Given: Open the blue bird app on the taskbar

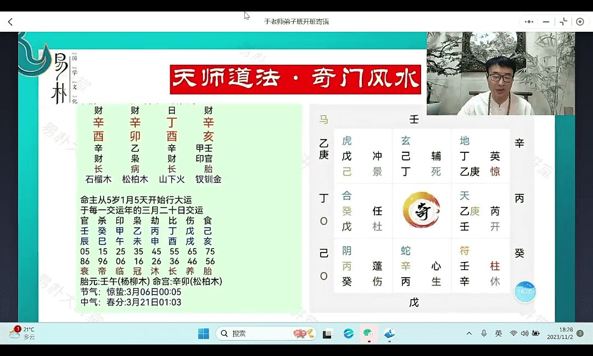Looking at the screenshot, I should click(x=389, y=334).
